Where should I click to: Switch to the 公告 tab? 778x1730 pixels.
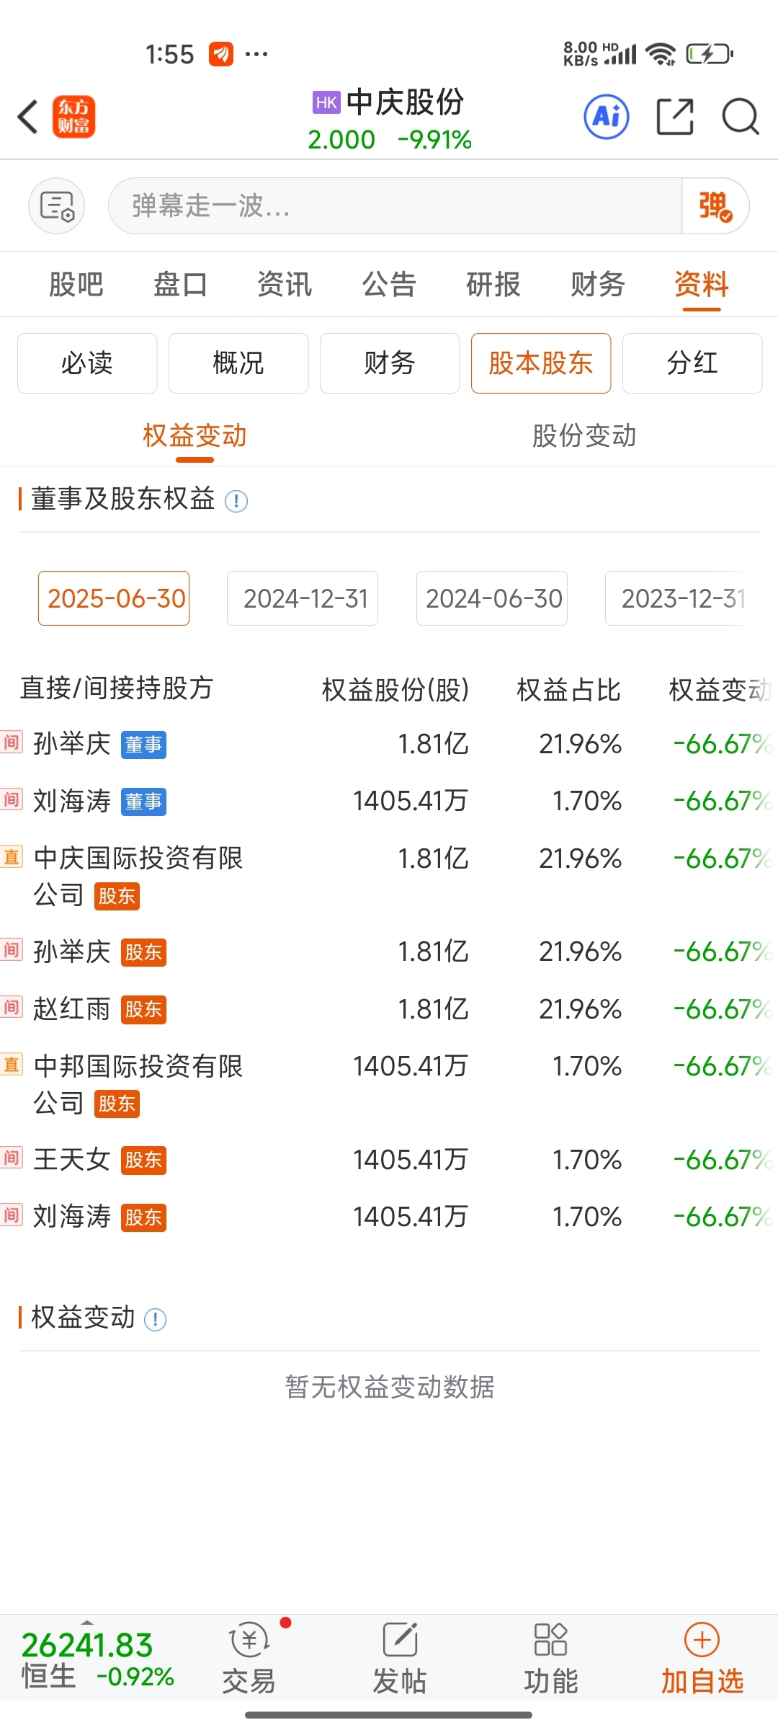[x=389, y=284]
